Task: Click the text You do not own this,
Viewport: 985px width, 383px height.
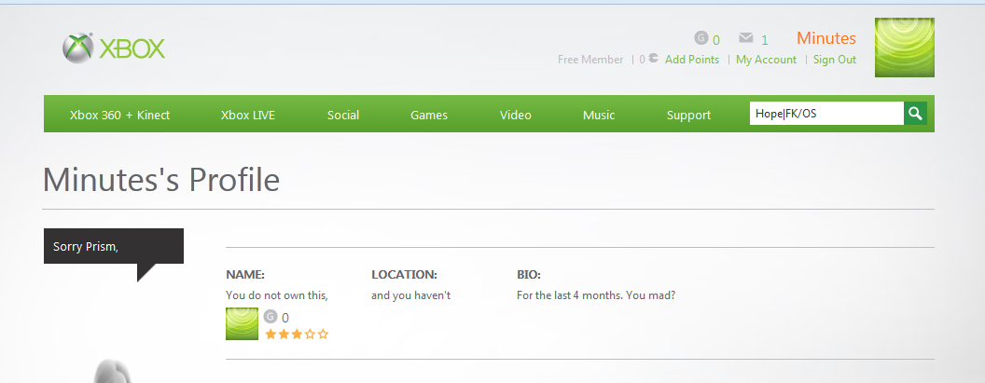Action: click(276, 295)
